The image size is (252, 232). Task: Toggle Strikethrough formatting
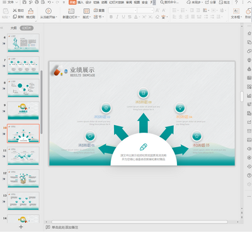[130, 17]
